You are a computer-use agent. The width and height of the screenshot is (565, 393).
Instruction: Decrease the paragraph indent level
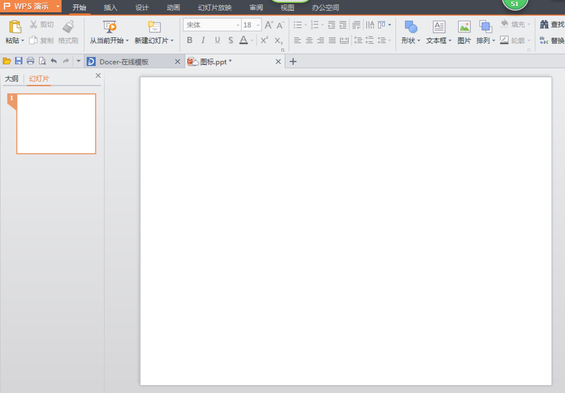click(332, 25)
